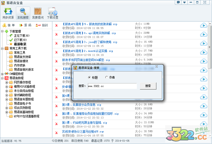Click the 搜索 button in search dialog

pyautogui.click(x=148, y=86)
